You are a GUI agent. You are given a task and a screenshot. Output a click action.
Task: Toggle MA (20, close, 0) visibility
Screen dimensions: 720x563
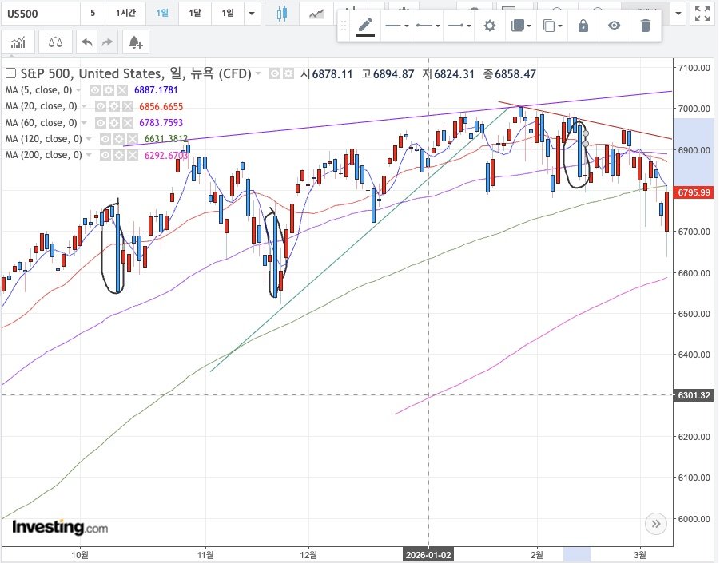point(101,106)
